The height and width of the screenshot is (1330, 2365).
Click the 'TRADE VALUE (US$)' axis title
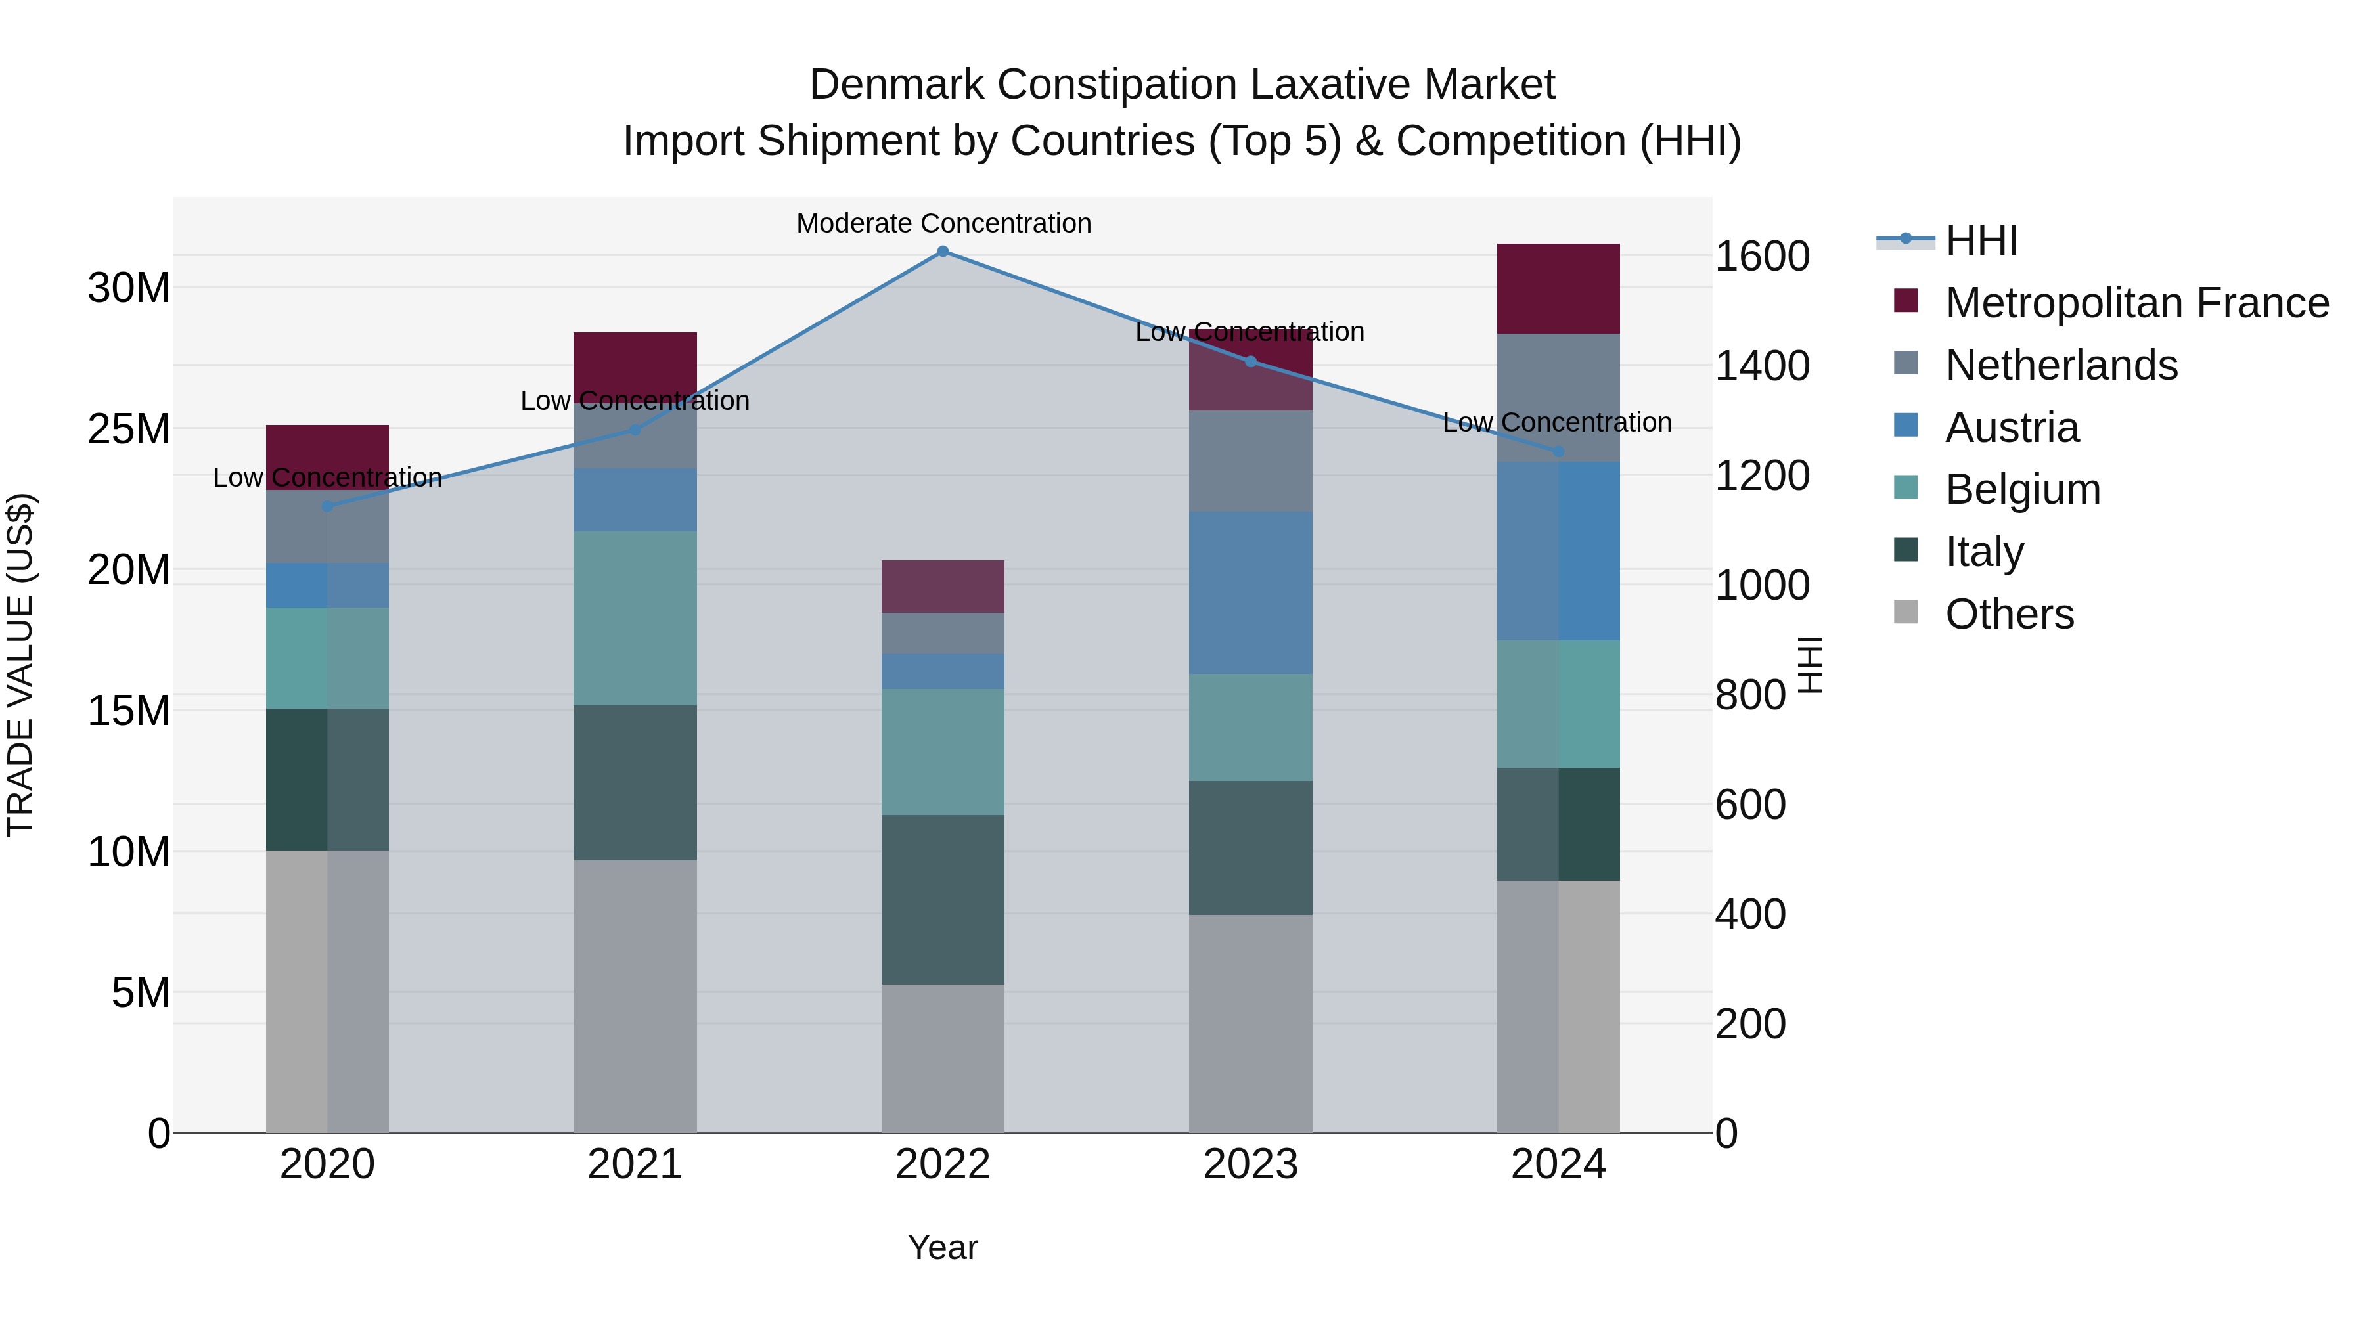20,665
